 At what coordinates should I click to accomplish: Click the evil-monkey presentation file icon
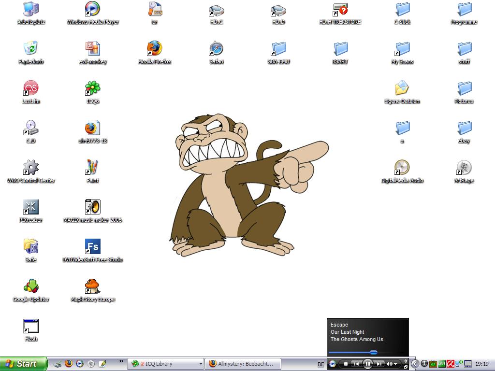coord(92,53)
